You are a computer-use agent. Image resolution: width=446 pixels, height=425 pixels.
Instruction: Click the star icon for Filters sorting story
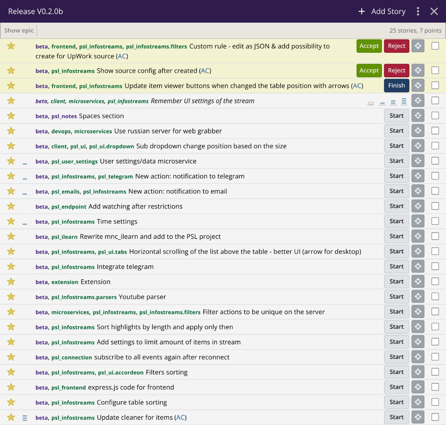tap(11, 372)
